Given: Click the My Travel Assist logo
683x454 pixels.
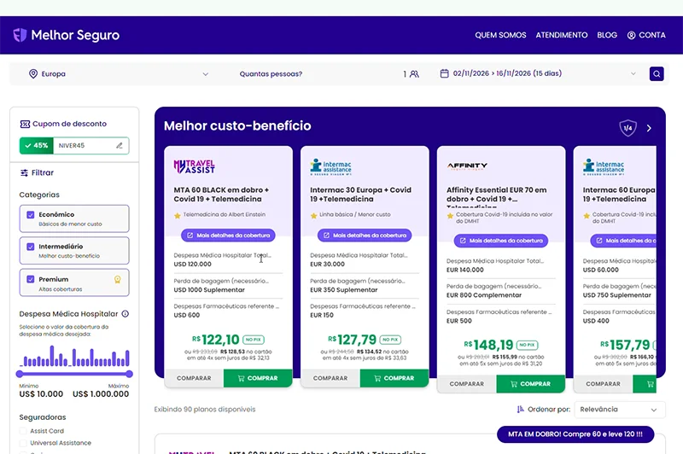Looking at the screenshot, I should pos(195,166).
